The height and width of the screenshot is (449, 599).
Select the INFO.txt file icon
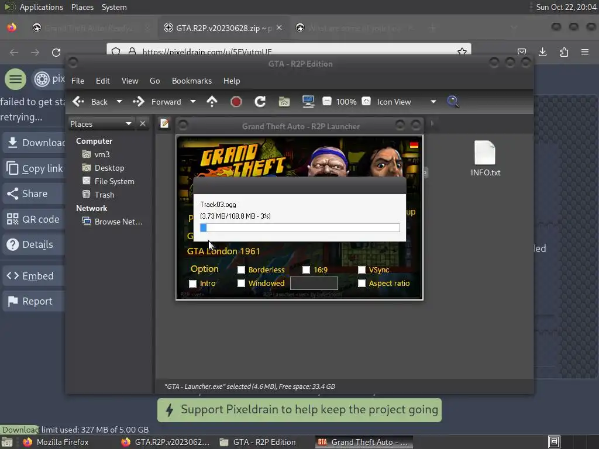tap(485, 153)
